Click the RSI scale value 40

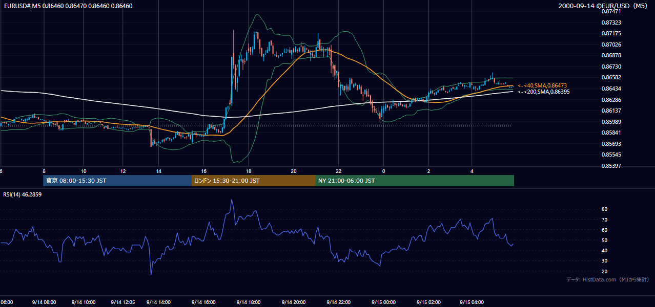605,250
